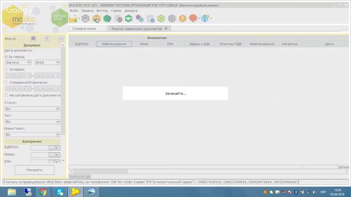This screenshot has height=197, width=351.
Task: Click the ЄДРПОУ column header
Action: pos(82,44)
